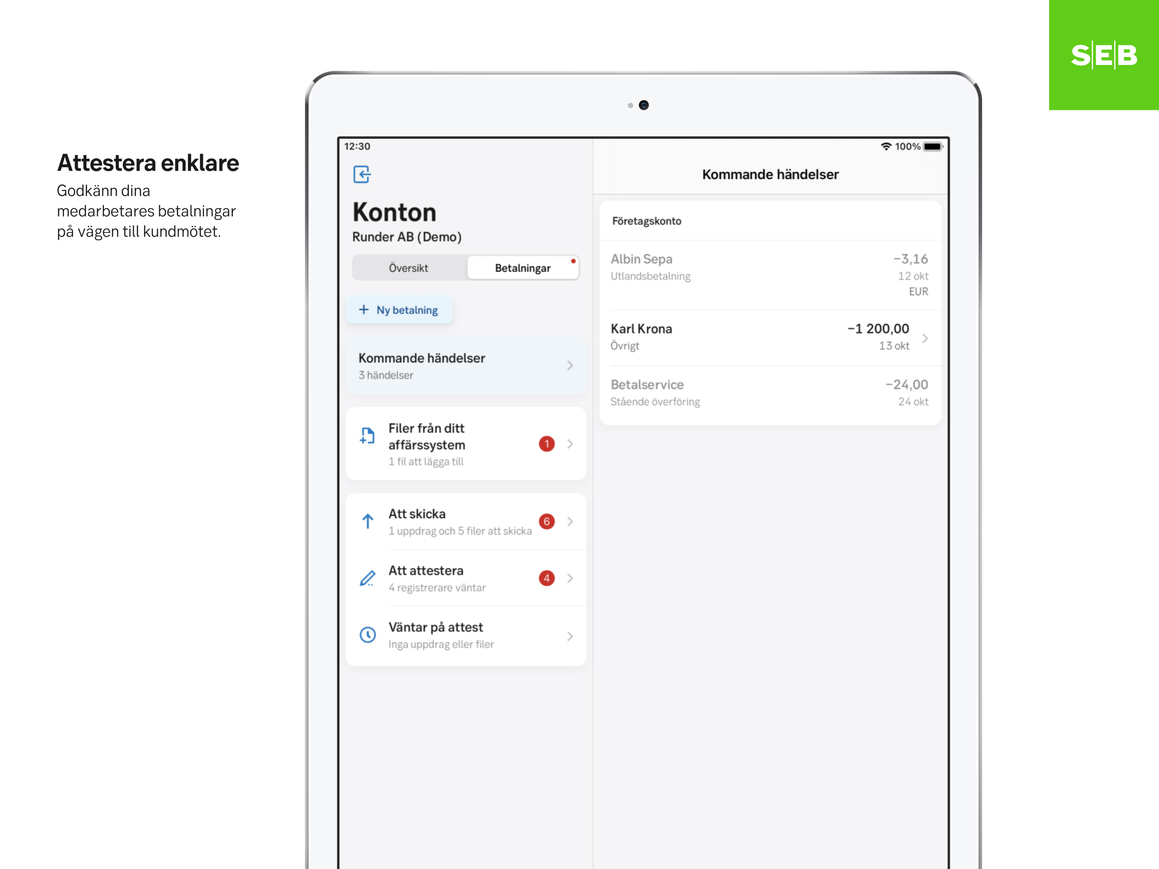Tap the battery indicator icon
This screenshot has width=1159, height=869.
coord(932,147)
